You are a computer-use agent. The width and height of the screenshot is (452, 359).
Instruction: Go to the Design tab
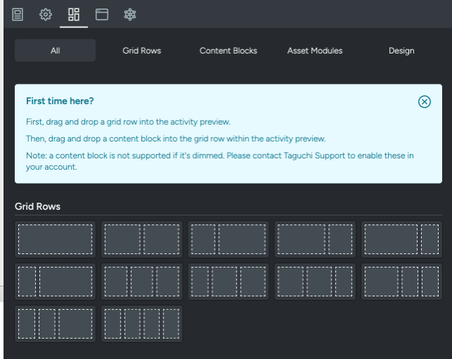pos(401,51)
